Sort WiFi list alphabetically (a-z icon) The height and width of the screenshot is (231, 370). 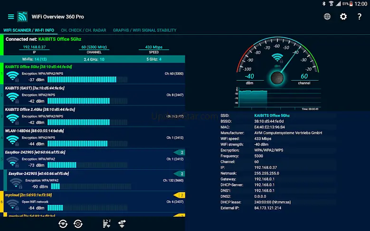tap(106, 223)
